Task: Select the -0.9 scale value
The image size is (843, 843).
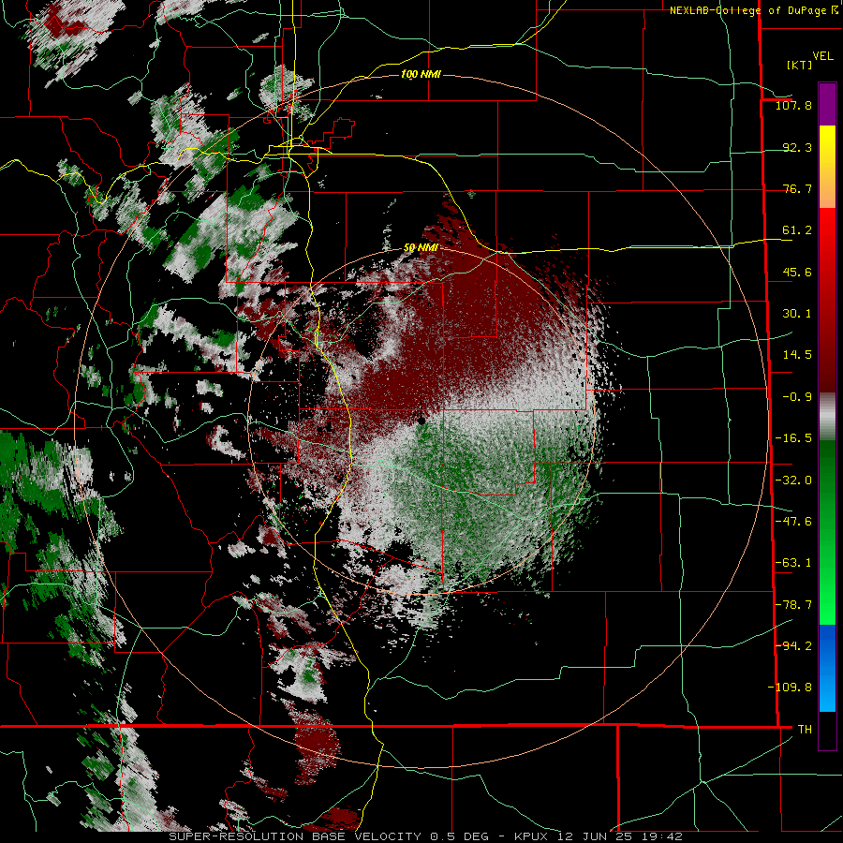Action: tap(797, 397)
